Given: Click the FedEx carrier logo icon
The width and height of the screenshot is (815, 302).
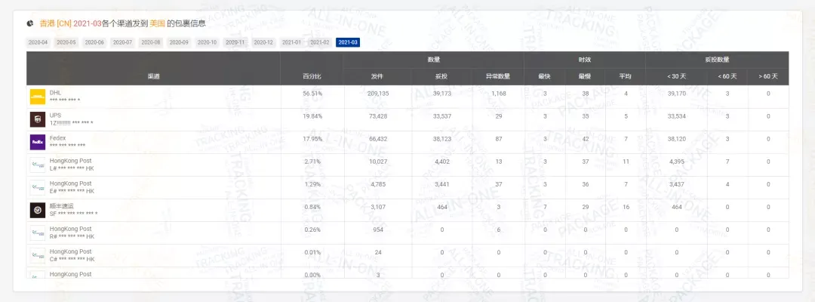Looking at the screenshot, I should [x=38, y=142].
